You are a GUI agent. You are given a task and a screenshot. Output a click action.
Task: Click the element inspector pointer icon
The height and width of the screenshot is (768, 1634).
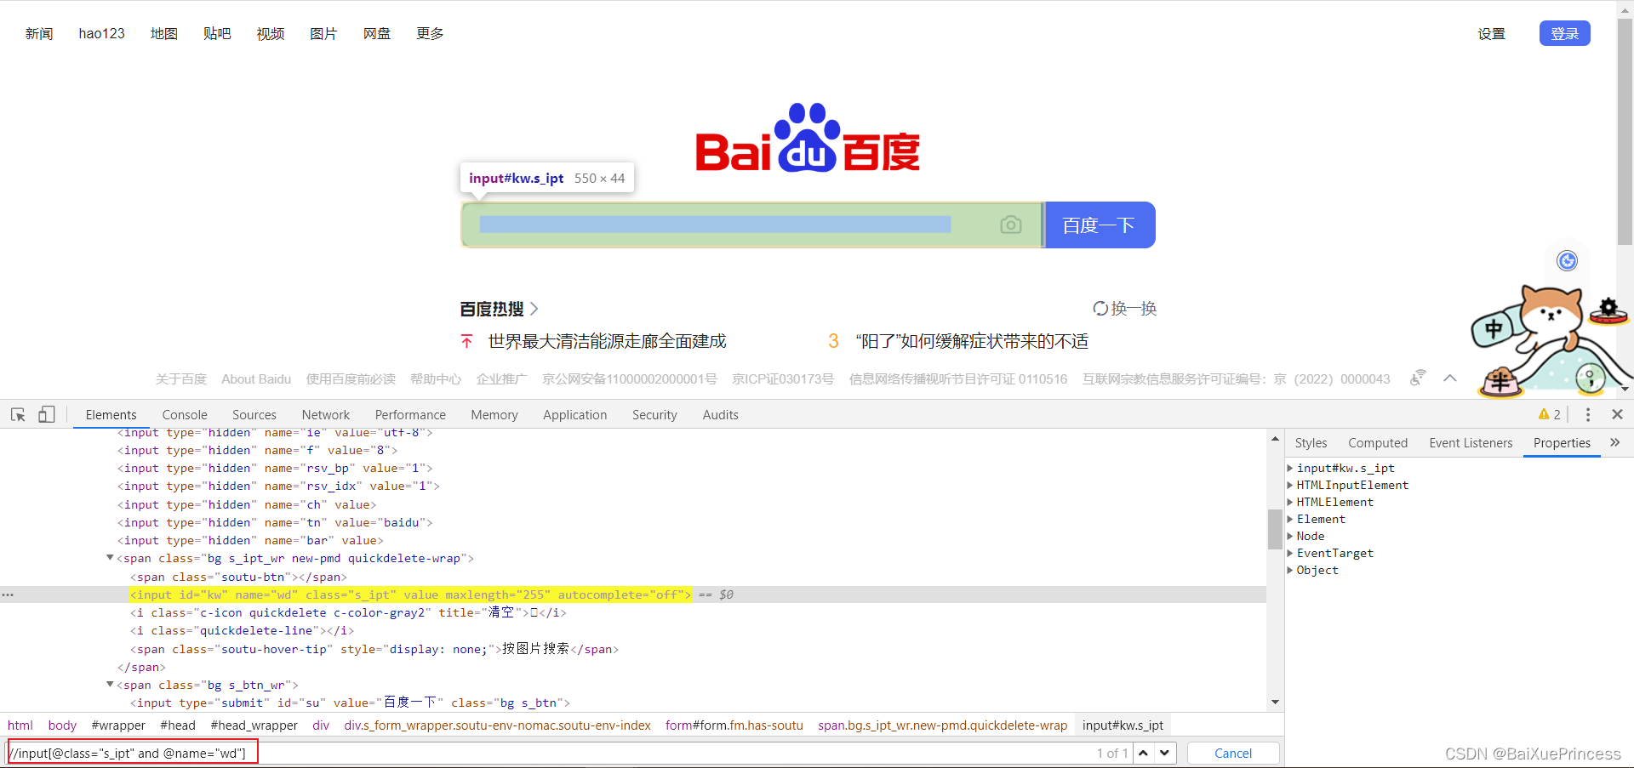[x=18, y=414]
